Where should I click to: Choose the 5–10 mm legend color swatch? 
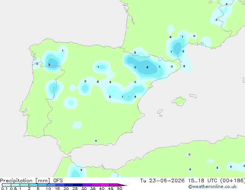coord(42,185)
